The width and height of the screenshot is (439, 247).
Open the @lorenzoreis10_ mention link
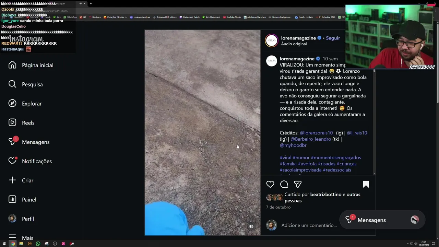[x=317, y=133]
